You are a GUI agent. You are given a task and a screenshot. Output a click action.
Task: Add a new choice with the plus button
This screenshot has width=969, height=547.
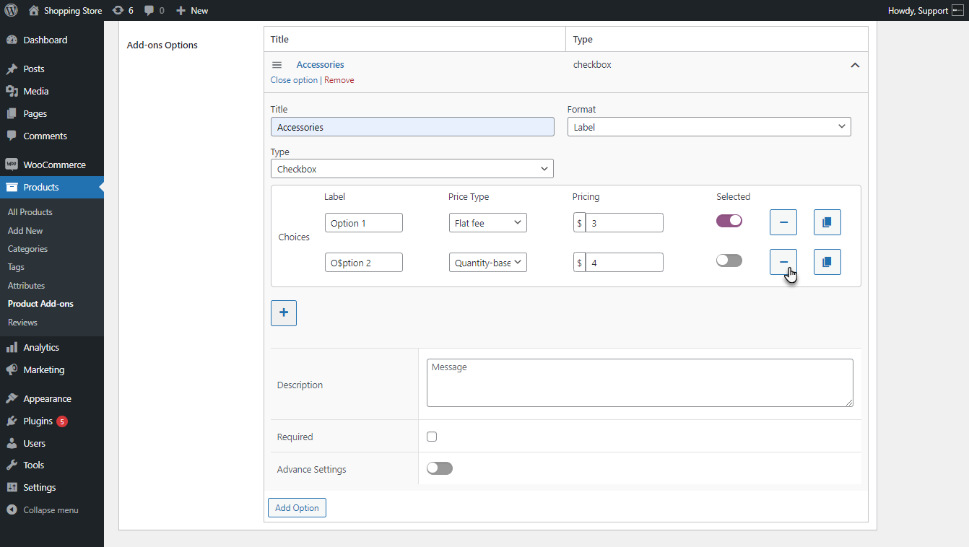click(284, 313)
